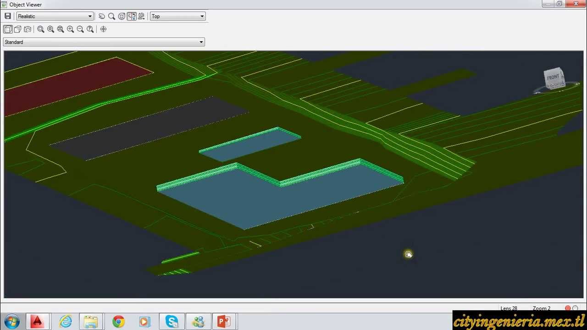Image resolution: width=587 pixels, height=330 pixels.
Task: Click the Zoom Previous magnifier icon
Action: tap(90, 29)
